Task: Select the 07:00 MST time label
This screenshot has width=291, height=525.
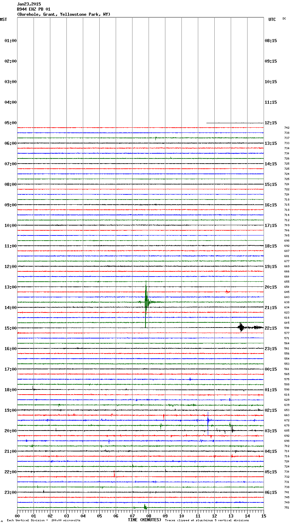Action: click(x=11, y=164)
